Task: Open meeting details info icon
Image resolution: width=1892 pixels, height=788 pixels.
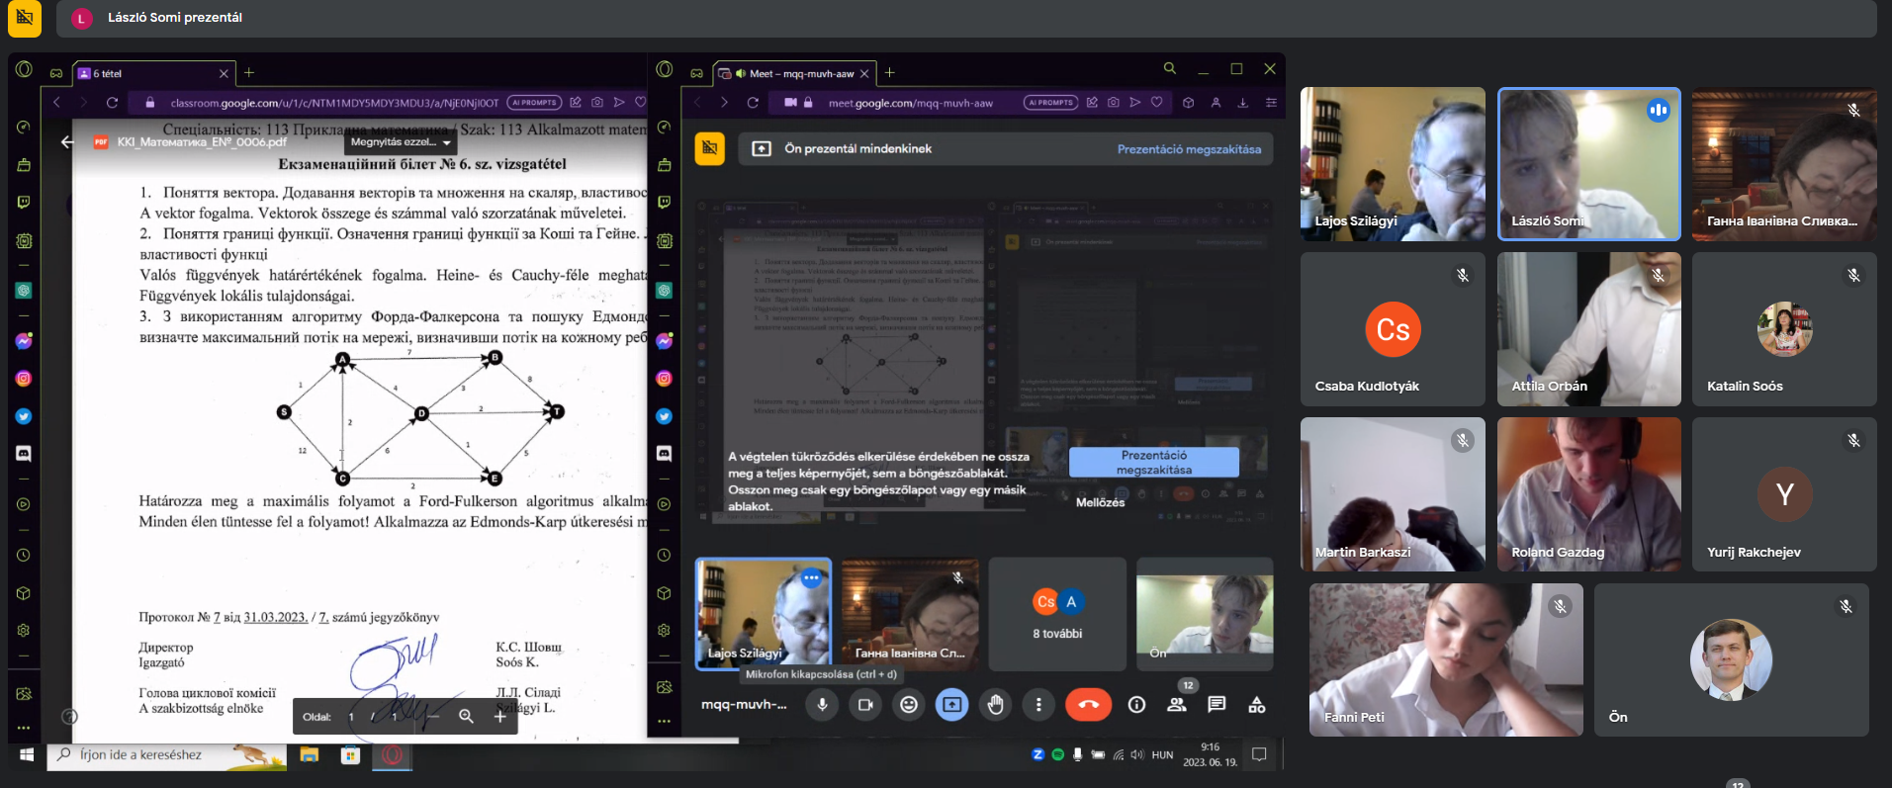Action: tap(1137, 705)
